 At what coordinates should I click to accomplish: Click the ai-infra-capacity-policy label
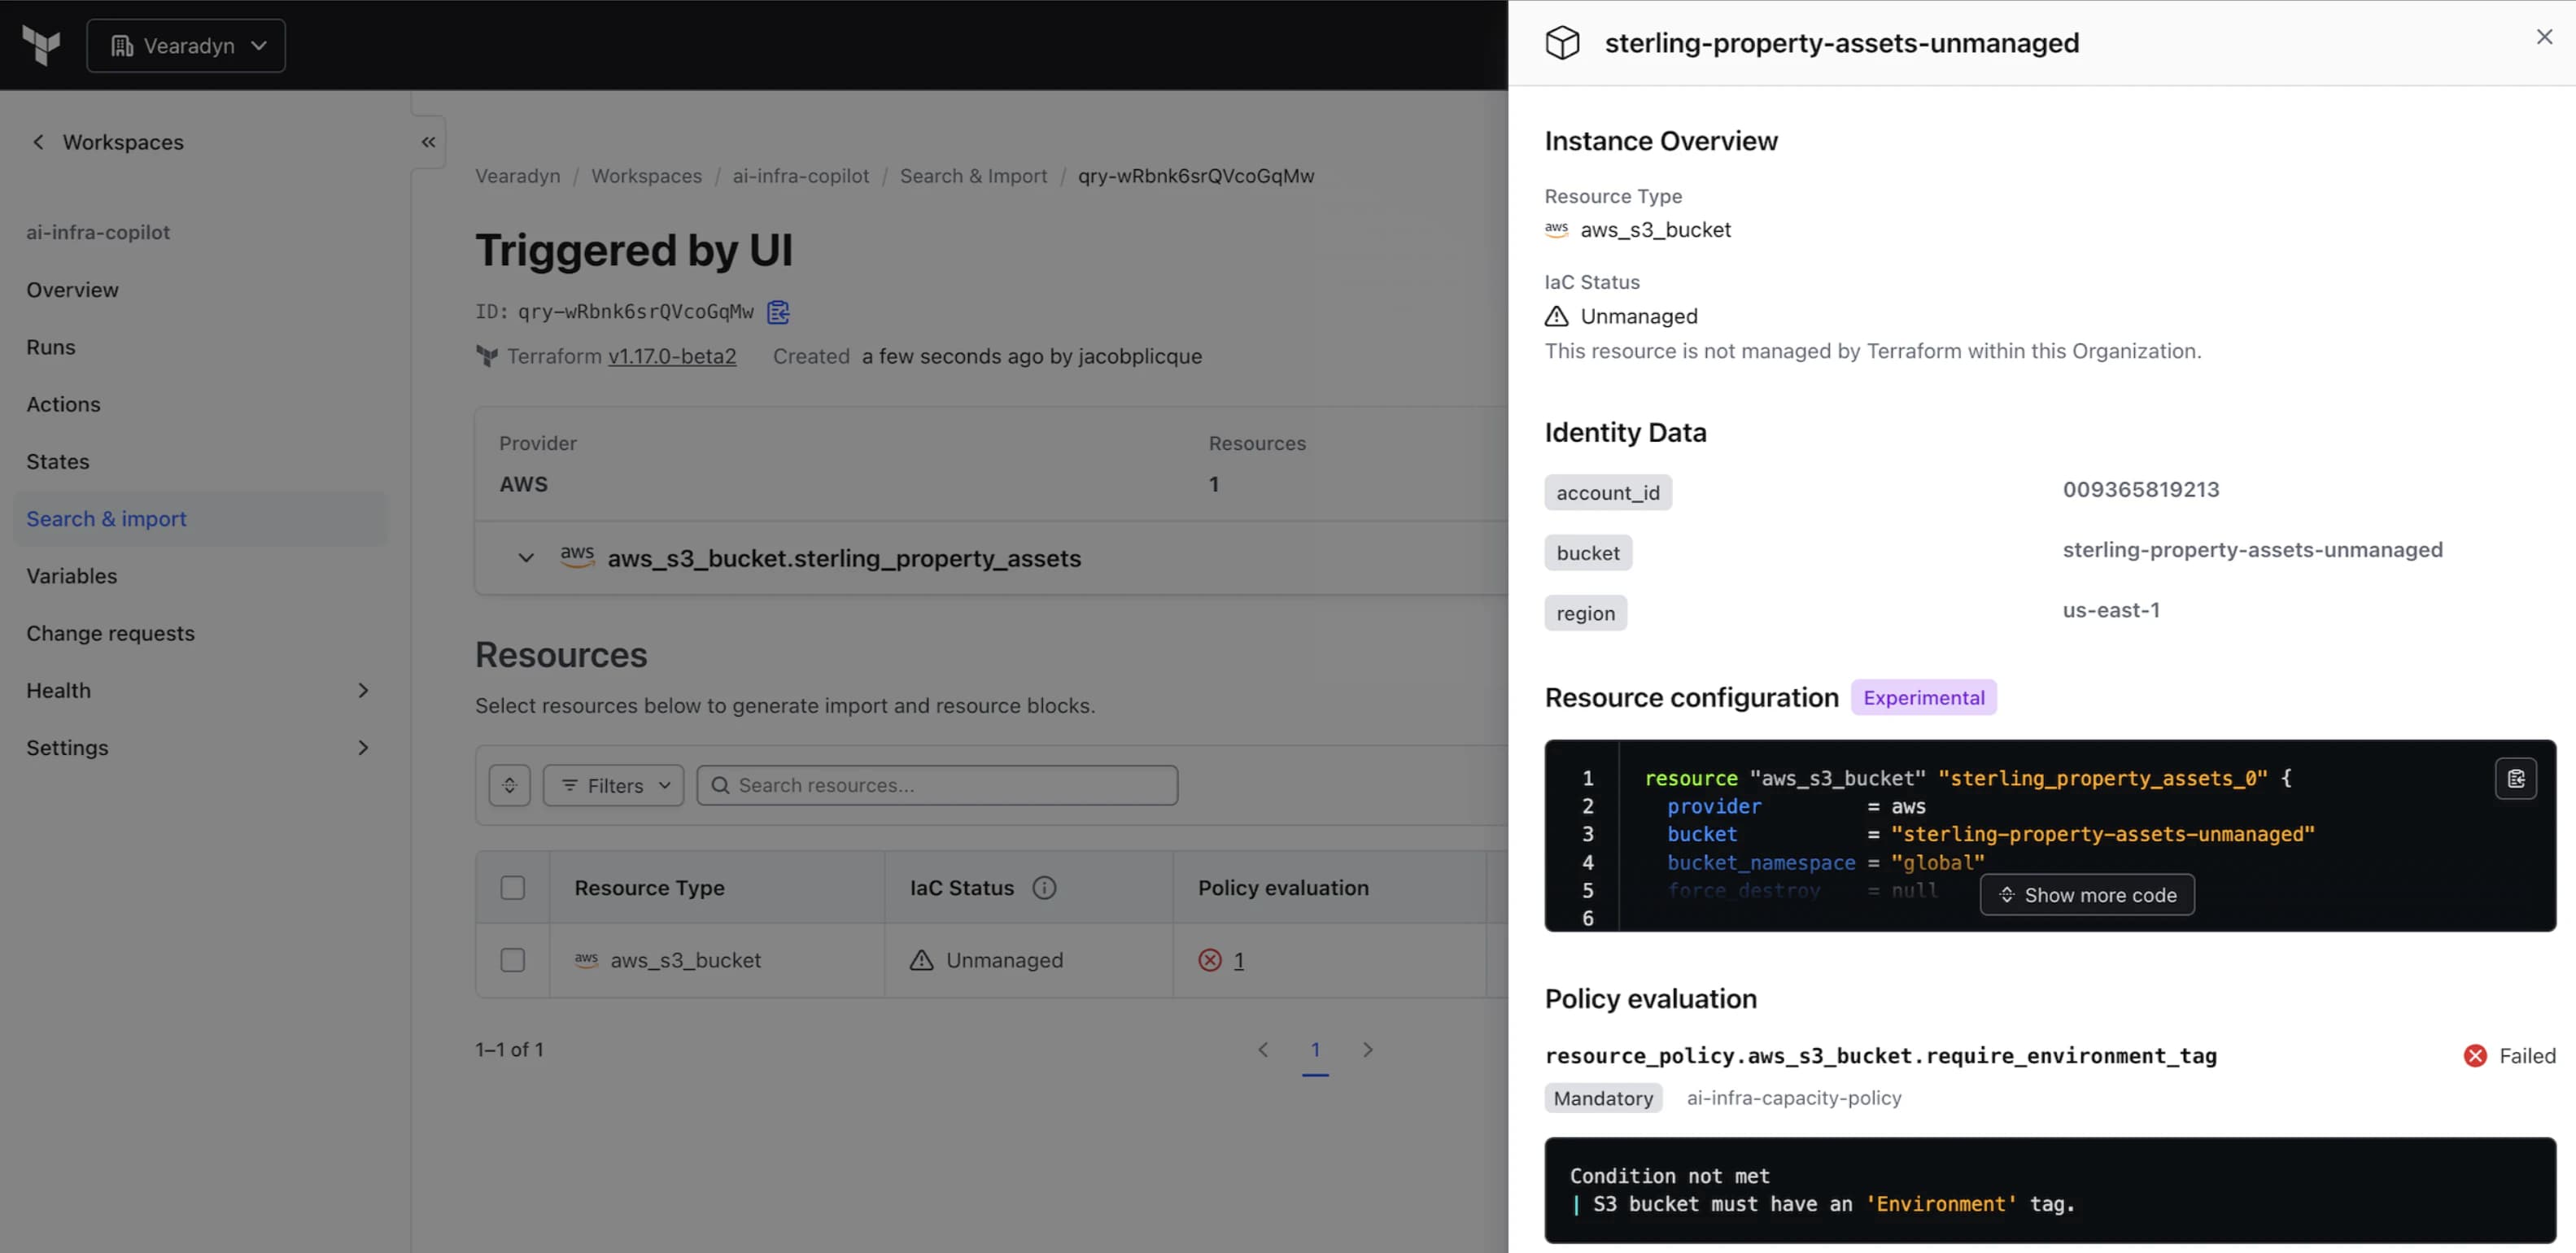pyautogui.click(x=1794, y=1098)
